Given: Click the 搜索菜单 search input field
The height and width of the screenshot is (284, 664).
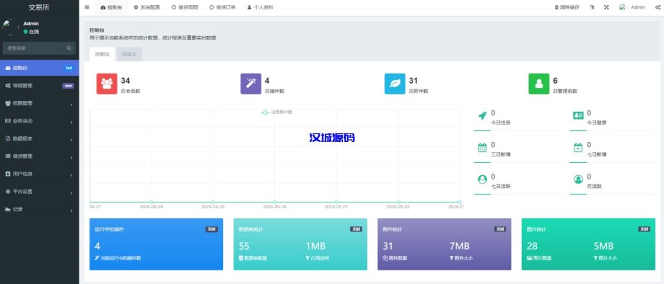Looking at the screenshot, I should pyautogui.click(x=34, y=48).
